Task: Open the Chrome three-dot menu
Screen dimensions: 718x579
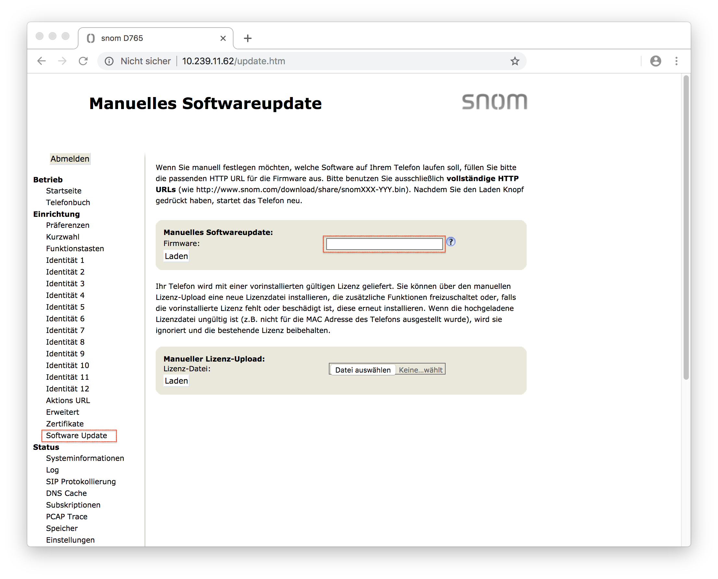Action: (x=676, y=61)
